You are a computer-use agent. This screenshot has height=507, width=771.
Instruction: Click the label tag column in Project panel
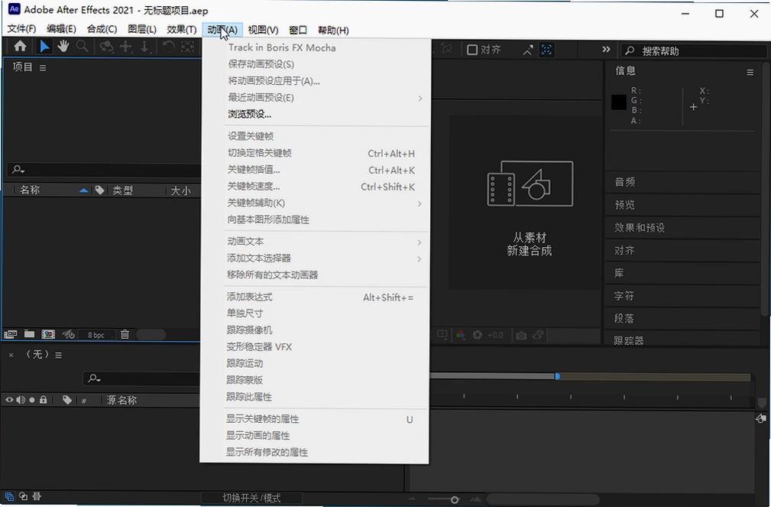point(100,190)
